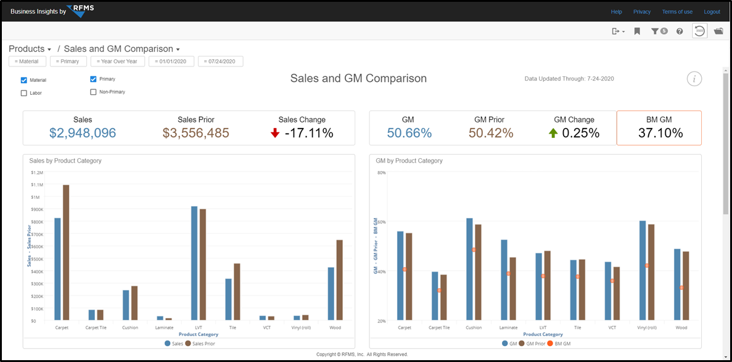Click the '= 01/01/2020' start date filter
This screenshot has width=732, height=362.
171,62
